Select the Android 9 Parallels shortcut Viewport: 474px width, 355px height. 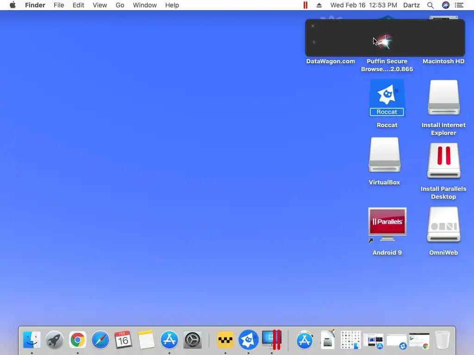(x=387, y=225)
